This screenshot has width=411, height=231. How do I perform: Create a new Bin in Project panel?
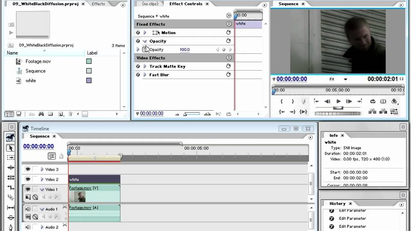[51, 114]
